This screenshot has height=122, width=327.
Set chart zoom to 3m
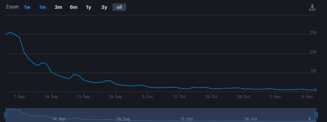[58, 7]
